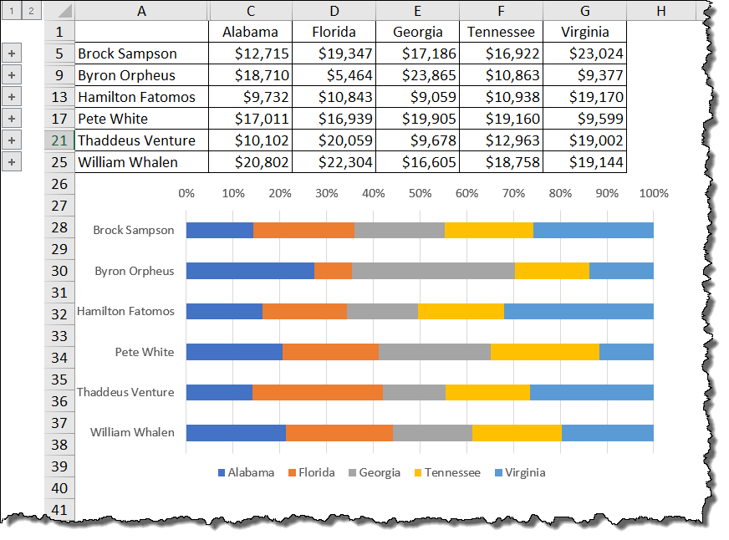Show outline level 2
Viewport: 729px width, 540px height.
[31, 11]
